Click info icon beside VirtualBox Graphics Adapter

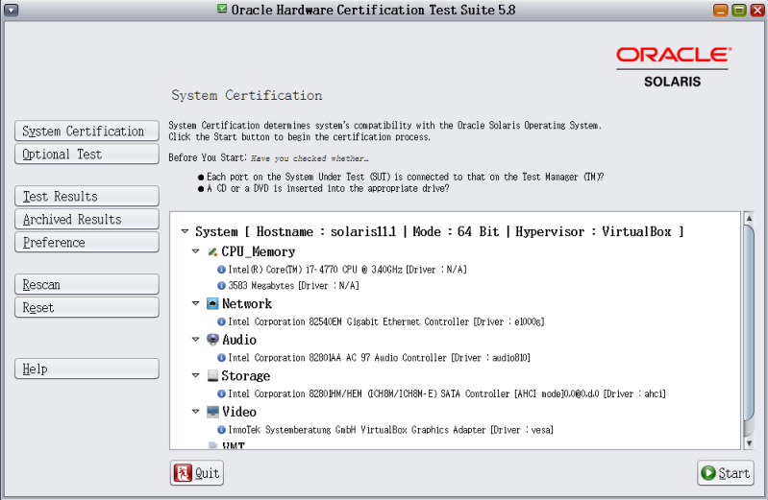(x=221, y=430)
